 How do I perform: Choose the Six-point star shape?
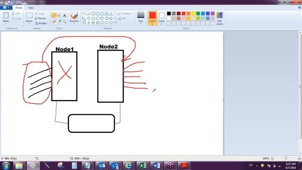click(98, 23)
